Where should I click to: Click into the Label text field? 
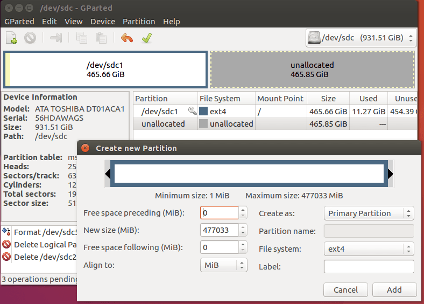(x=369, y=267)
